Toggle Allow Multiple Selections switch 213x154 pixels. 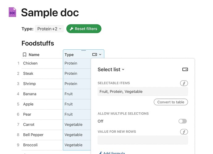click(x=182, y=121)
